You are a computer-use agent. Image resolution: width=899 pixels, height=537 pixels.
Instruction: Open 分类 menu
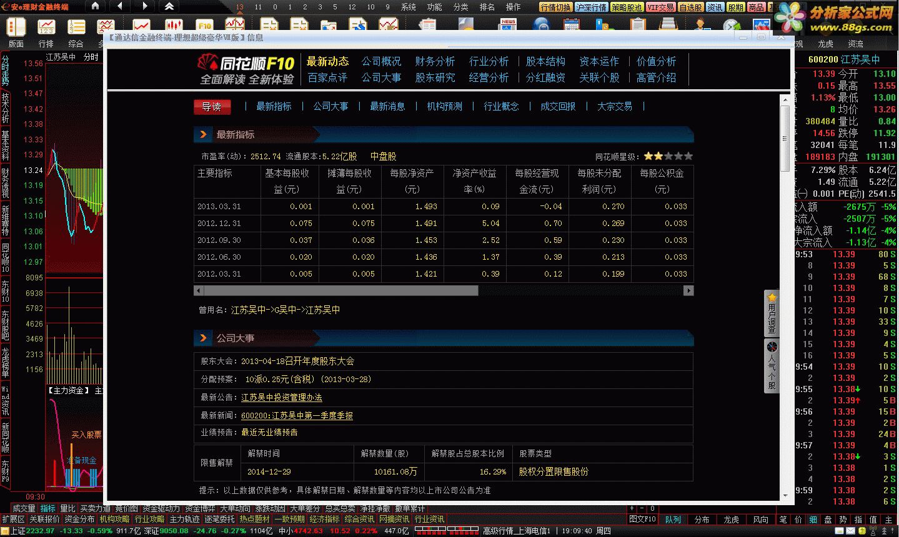(461, 7)
